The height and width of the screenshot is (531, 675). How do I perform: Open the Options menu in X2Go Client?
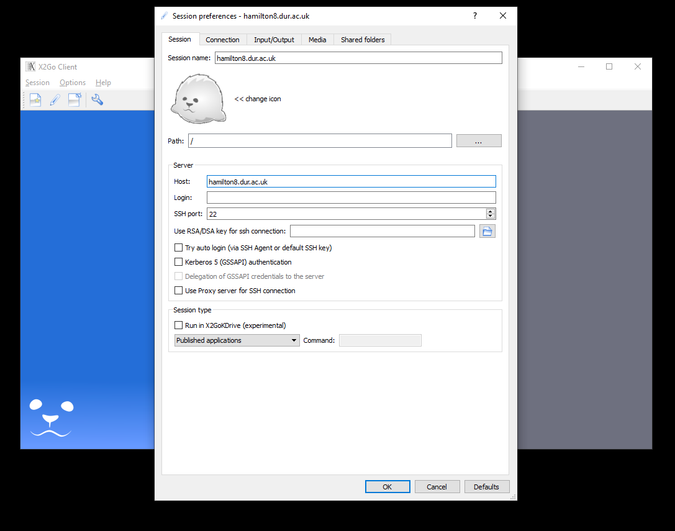73,82
